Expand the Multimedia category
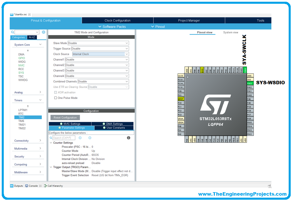The width and height of the screenshot is (293, 202). point(28,149)
